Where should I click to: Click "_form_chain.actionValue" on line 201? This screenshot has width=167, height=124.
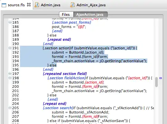tap(73, 91)
